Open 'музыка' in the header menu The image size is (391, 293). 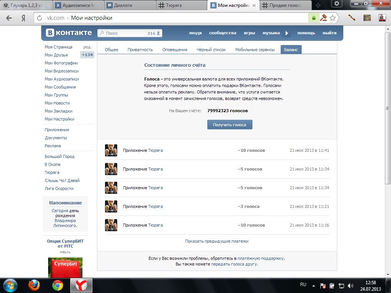pyautogui.click(x=271, y=33)
